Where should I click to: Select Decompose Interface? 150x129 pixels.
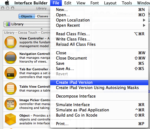click(99, 96)
